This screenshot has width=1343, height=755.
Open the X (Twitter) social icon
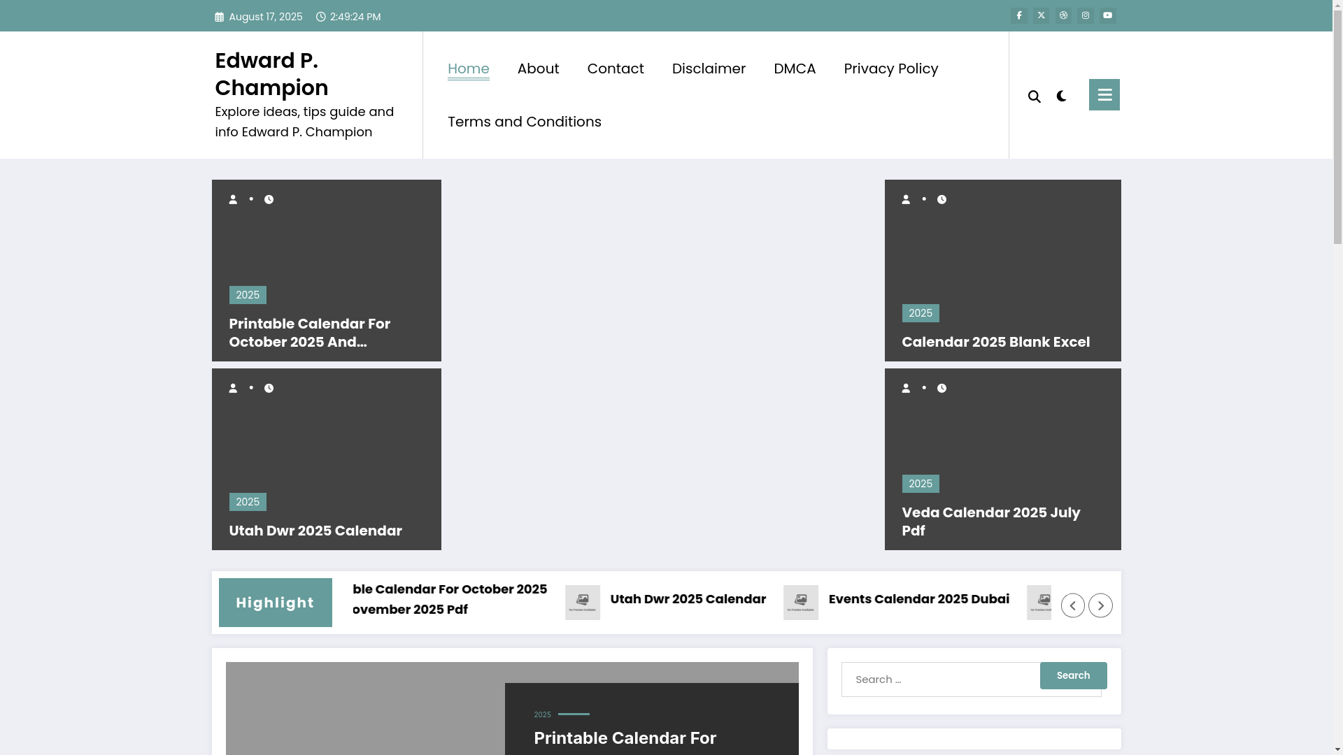[1041, 15]
